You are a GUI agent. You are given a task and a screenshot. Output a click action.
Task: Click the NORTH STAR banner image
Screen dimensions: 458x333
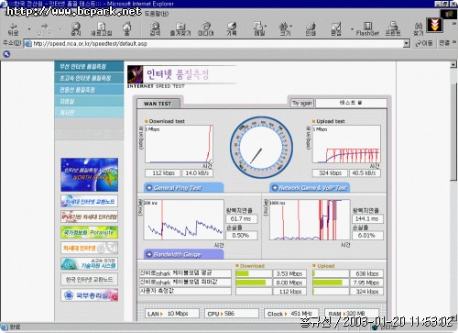click(89, 174)
